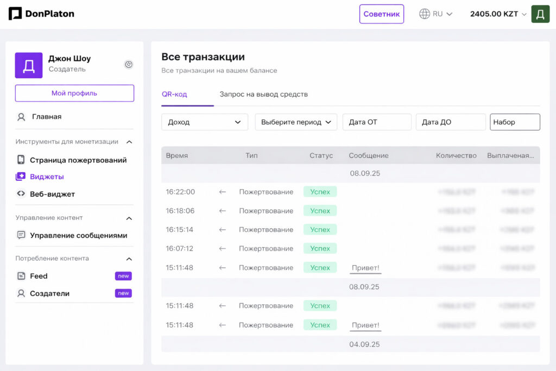This screenshot has height=371, width=556.
Task: Open the Выберите период dropdown
Action: click(x=295, y=122)
